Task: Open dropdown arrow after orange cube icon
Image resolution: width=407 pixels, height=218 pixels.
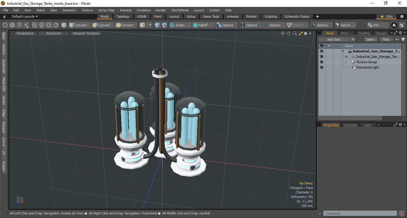Action: click(x=150, y=25)
